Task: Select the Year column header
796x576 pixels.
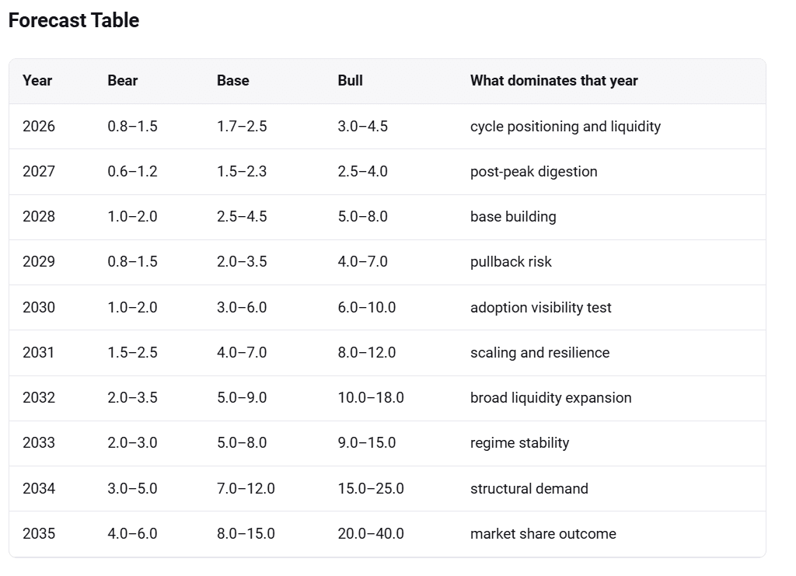Action: point(37,81)
